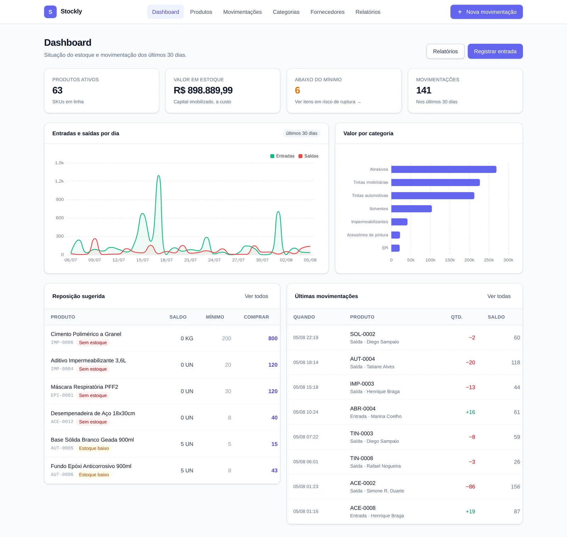Screen dimensions: 567x537
Task: Click the Nova movimentação button
Action: click(487, 12)
